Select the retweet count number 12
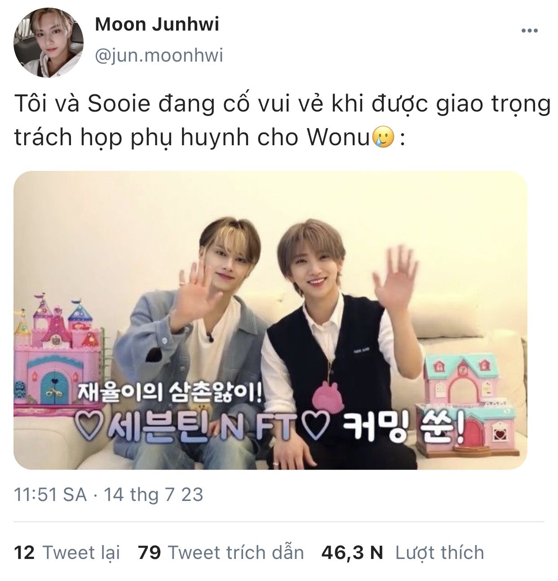Viewport: 558px width, 581px height. click(24, 553)
